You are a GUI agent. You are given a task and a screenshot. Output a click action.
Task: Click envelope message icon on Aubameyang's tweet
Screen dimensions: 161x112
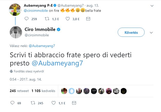[x=88, y=19]
